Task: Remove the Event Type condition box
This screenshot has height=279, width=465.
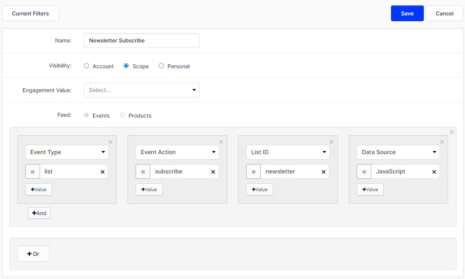Action: [x=111, y=142]
